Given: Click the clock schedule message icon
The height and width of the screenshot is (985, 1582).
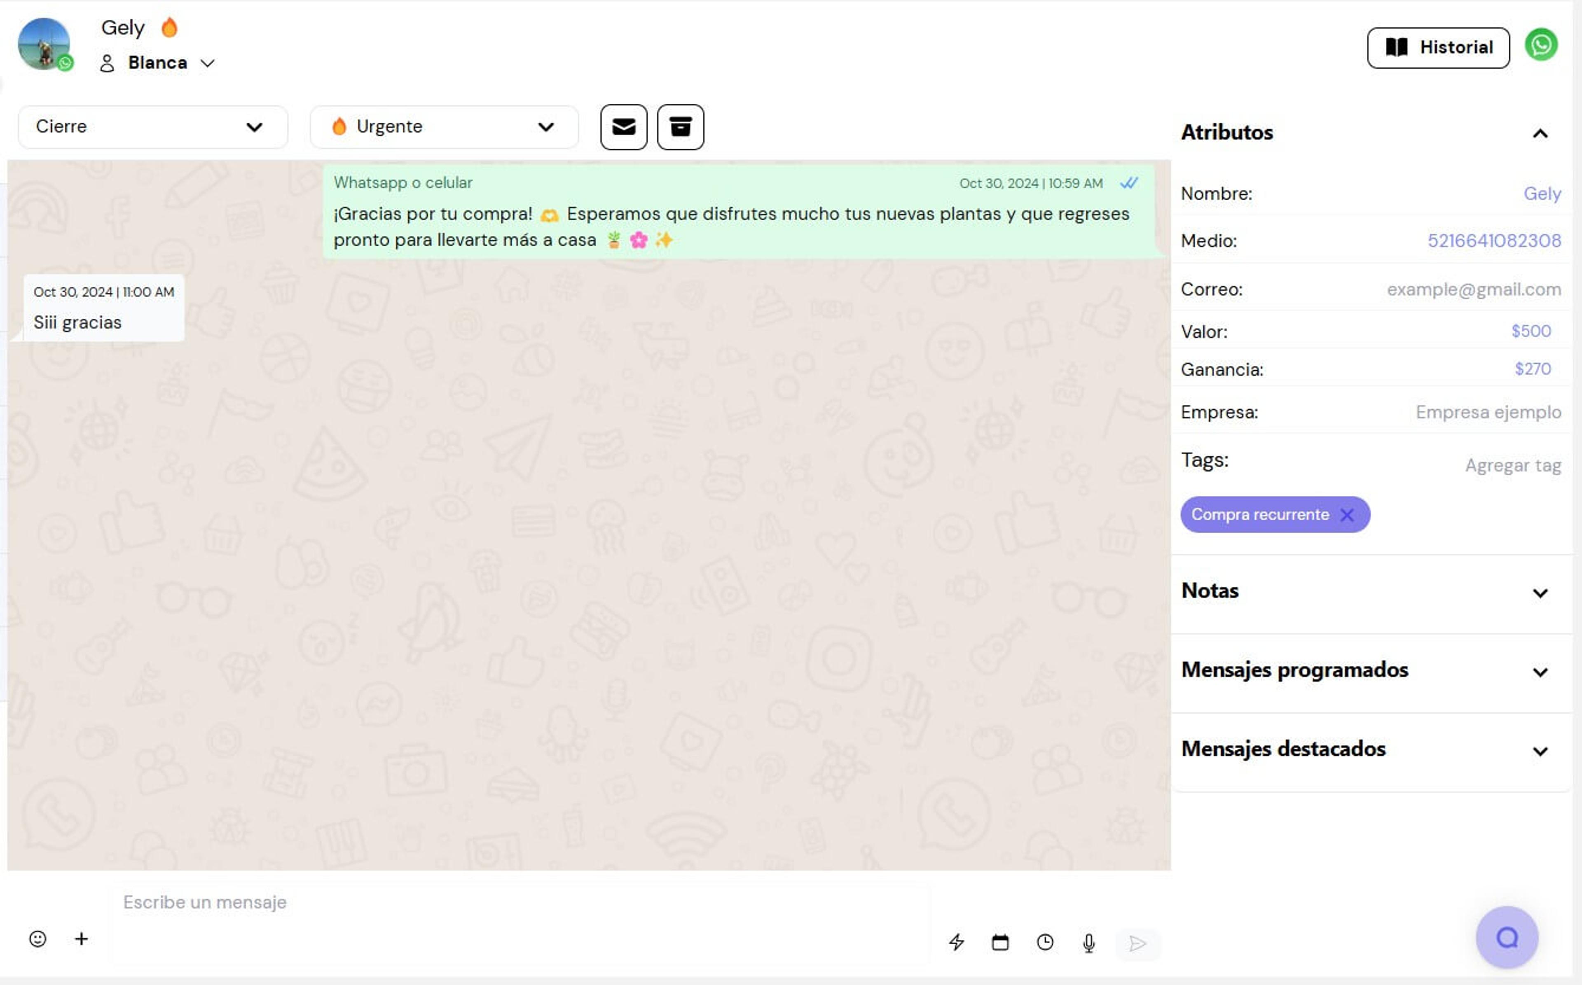Looking at the screenshot, I should click(x=1045, y=942).
